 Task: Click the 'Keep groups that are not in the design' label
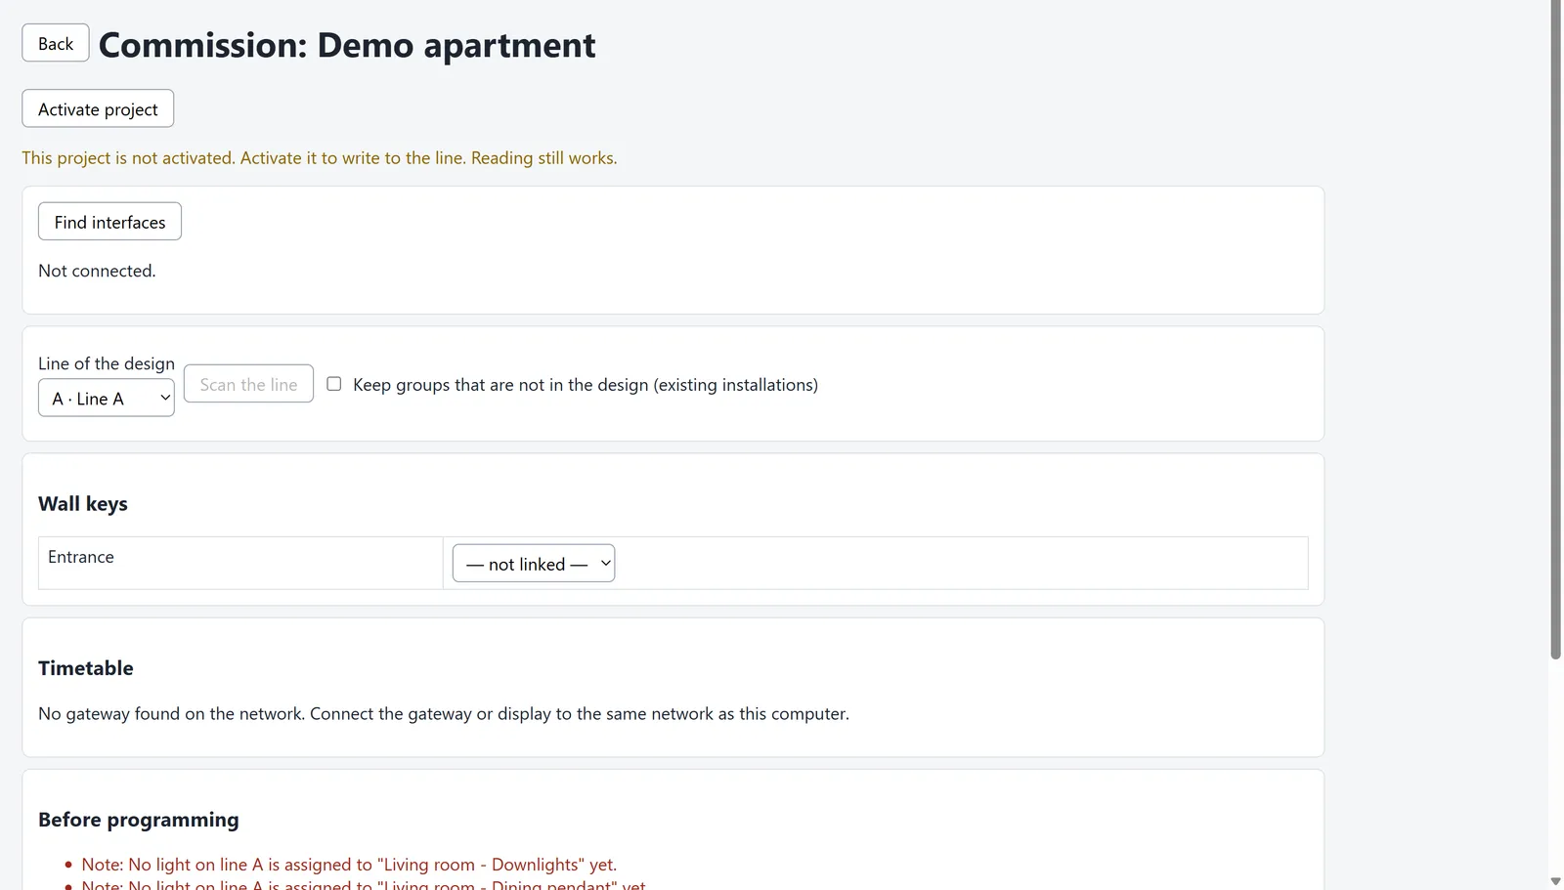(586, 385)
